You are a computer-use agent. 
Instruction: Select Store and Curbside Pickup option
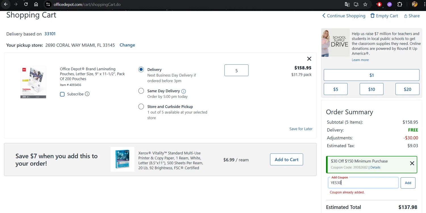coord(141,107)
